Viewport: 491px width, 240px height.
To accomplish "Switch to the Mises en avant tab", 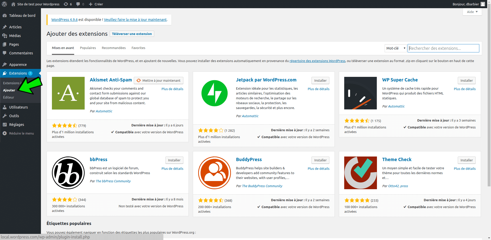I will pyautogui.click(x=63, y=48).
